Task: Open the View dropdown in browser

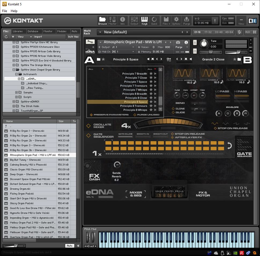Action: pyautogui.click(x=24, y=37)
